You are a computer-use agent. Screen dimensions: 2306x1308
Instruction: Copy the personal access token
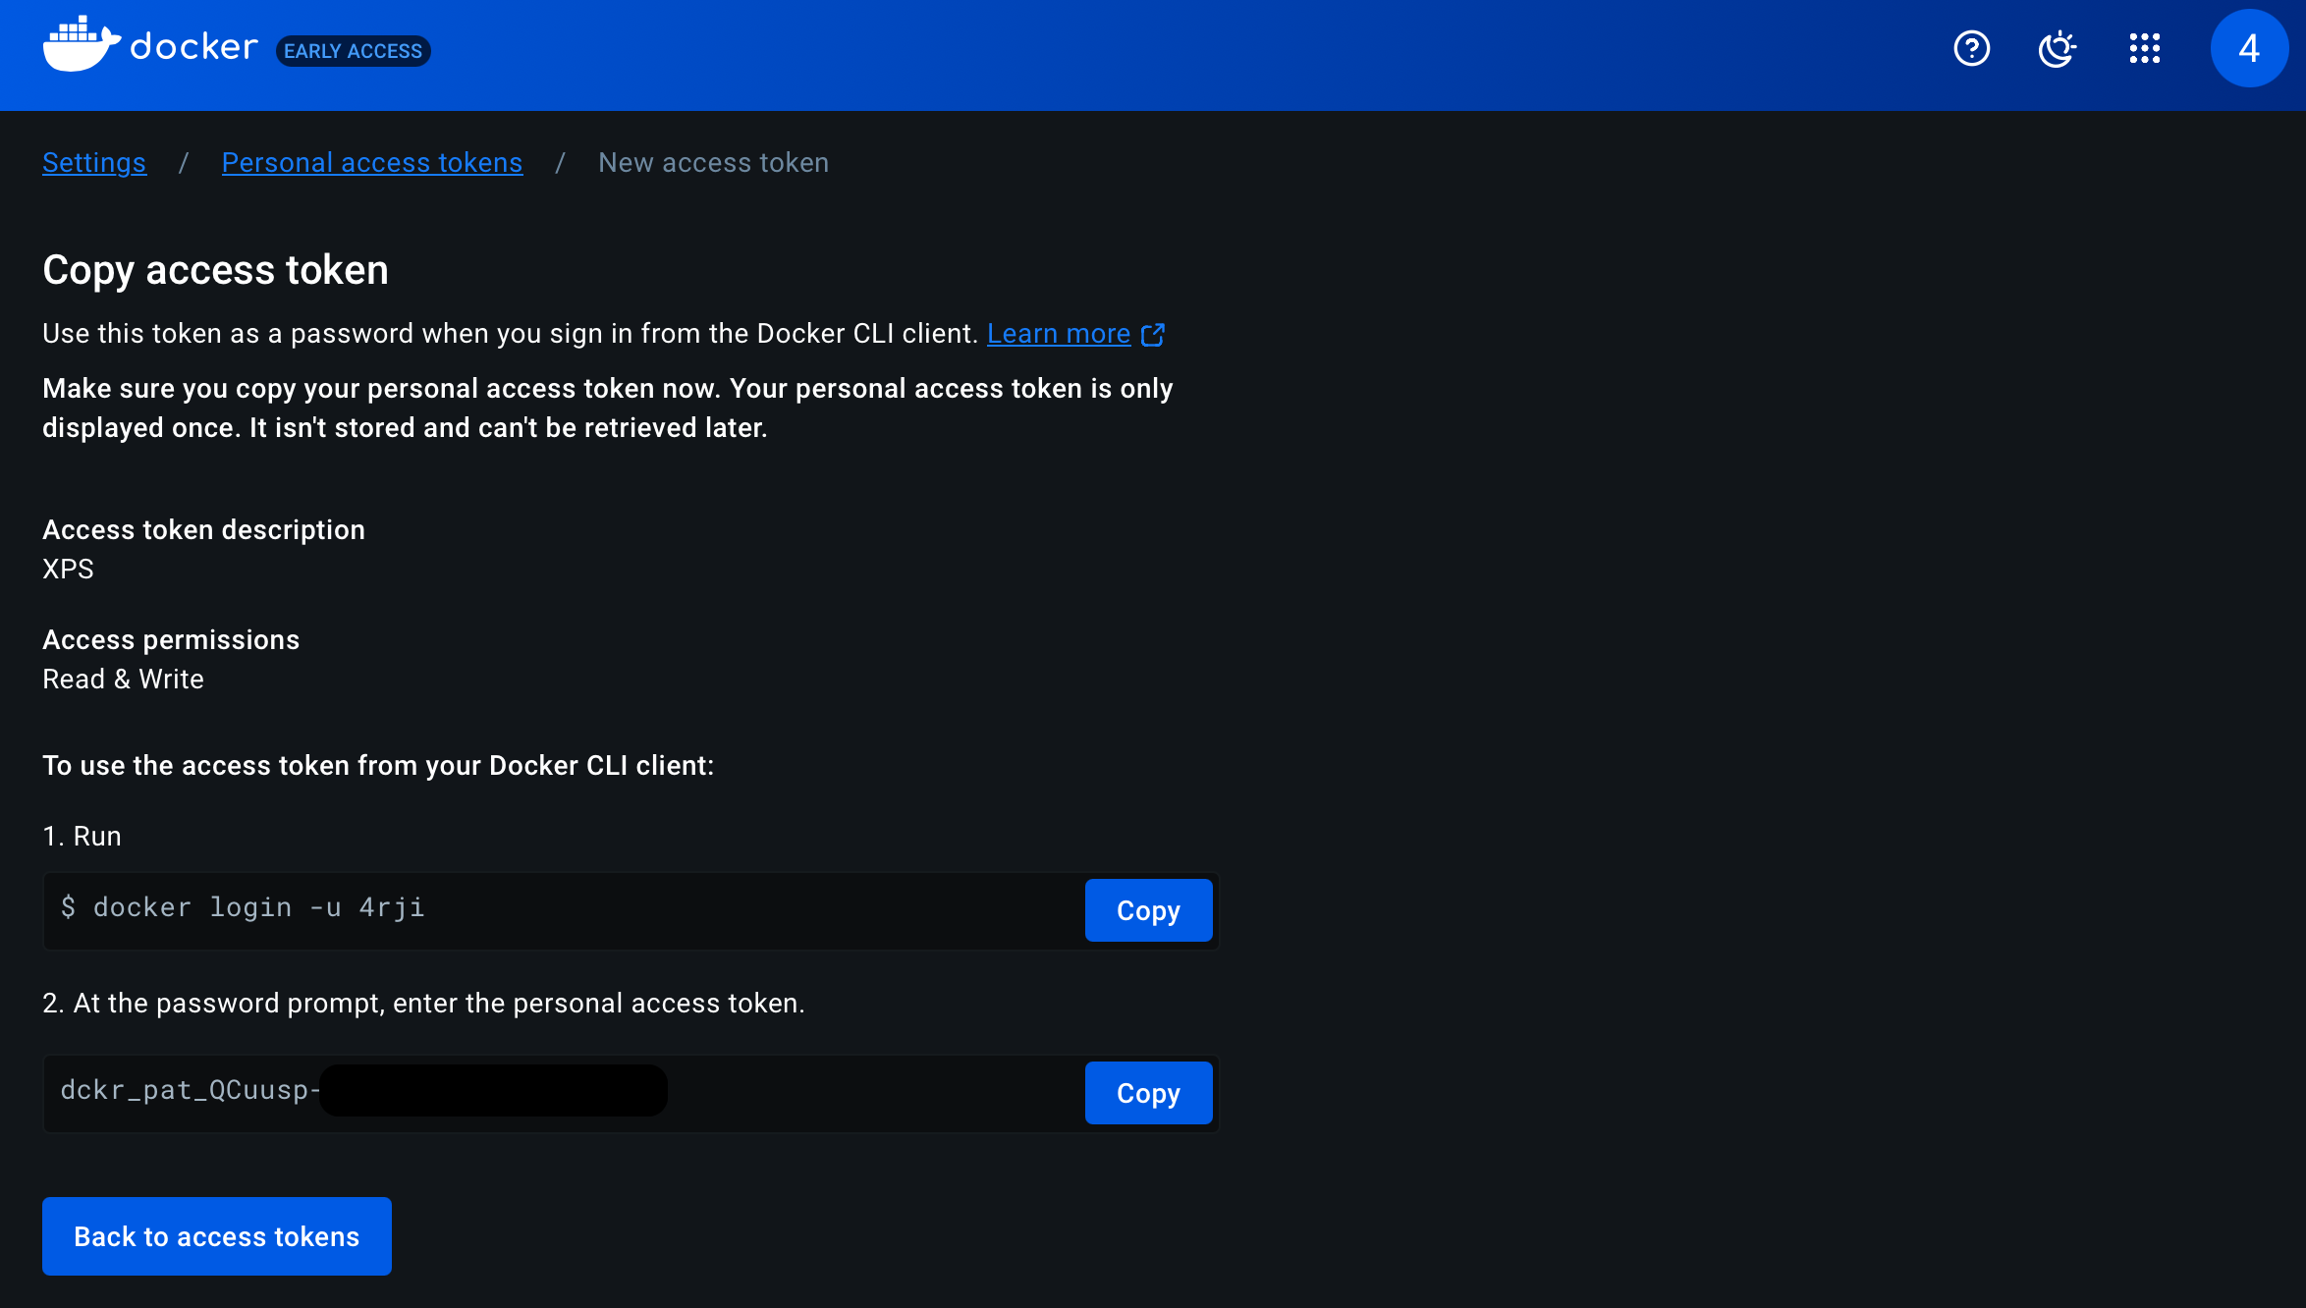(x=1148, y=1093)
